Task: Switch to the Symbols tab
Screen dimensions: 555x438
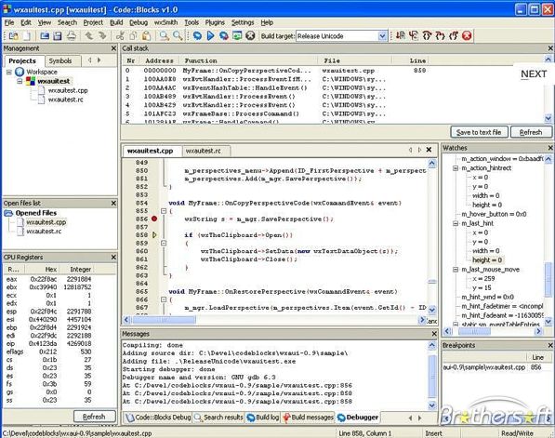Action: pyautogui.click(x=60, y=60)
